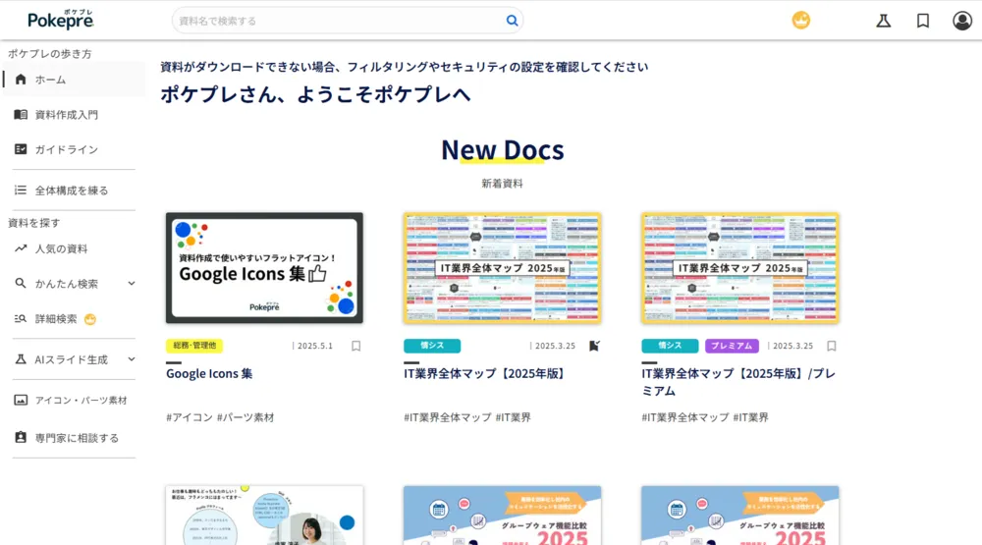Open IT業界全体マップ【2025年版】/プレミアム title link

point(738,382)
